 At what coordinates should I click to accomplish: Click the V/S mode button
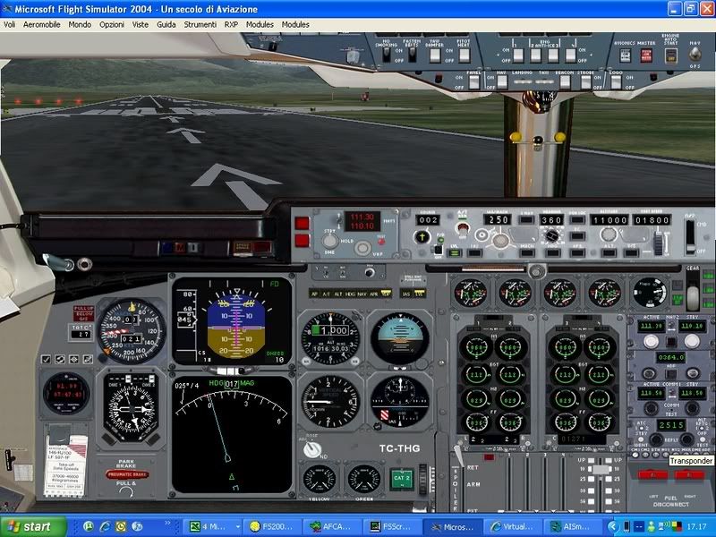coord(632,252)
